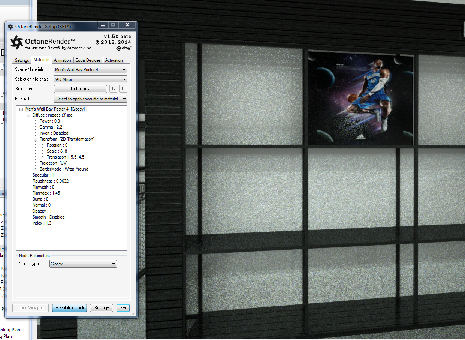Select the Men's Wall Bay Poster 4 [Glossy] row
This screenshot has width=465, height=340.
coord(55,109)
